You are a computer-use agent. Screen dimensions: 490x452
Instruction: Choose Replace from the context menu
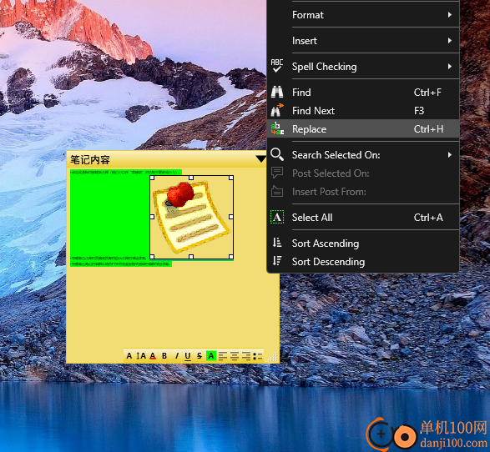[x=363, y=129]
